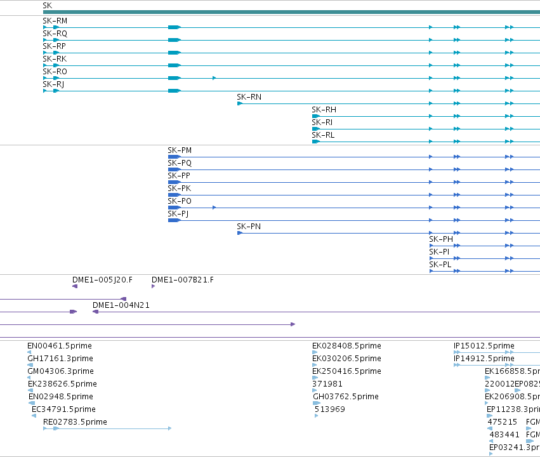This screenshot has height=457, width=540.
Task: Click the first exon of SK-RH
Action: tap(315, 116)
